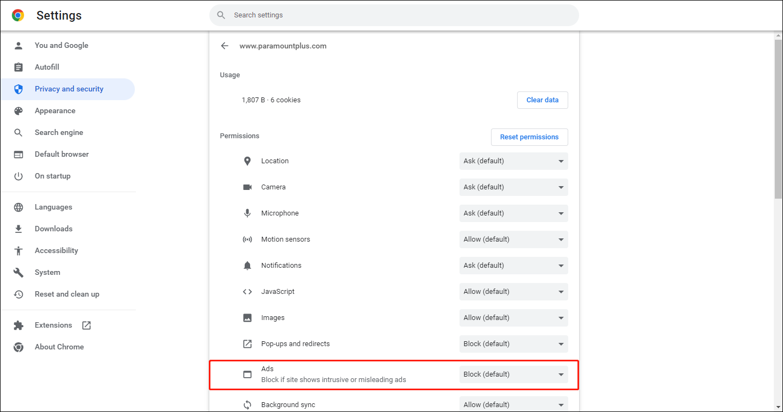Click the Camera permission icon
This screenshot has width=783, height=412.
click(x=247, y=187)
